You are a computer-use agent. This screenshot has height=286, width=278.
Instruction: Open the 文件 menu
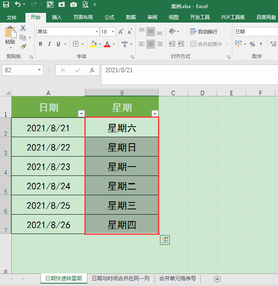point(12,17)
